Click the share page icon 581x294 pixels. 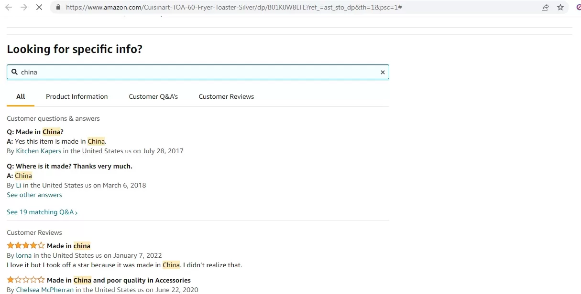pos(545,7)
